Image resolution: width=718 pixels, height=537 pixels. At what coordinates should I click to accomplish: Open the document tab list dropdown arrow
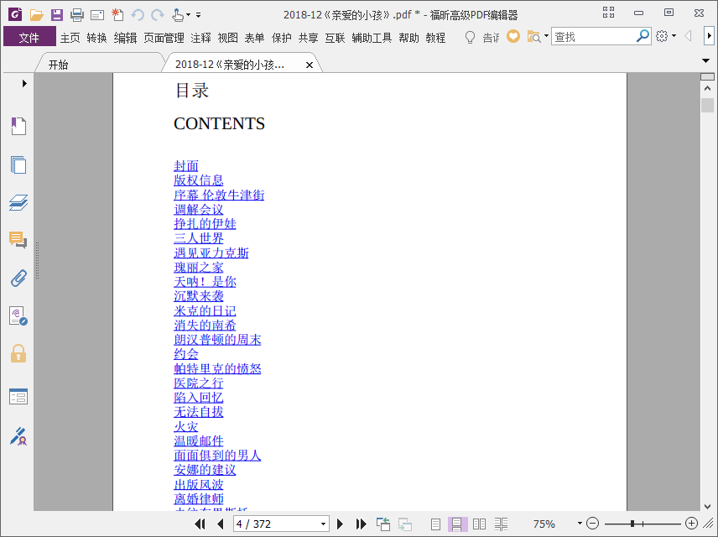click(x=705, y=60)
